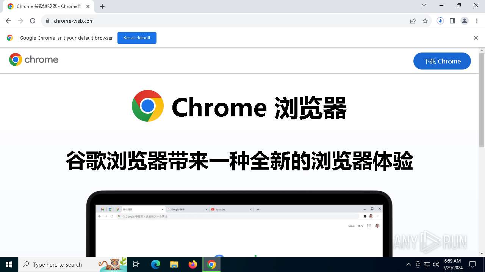Click Set as default button

(137, 38)
